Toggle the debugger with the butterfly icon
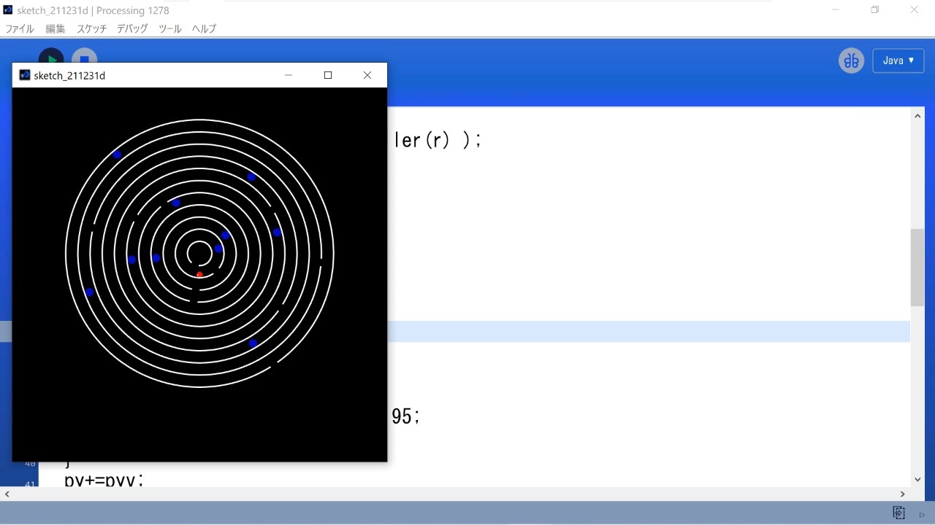The image size is (935, 525). (x=850, y=61)
